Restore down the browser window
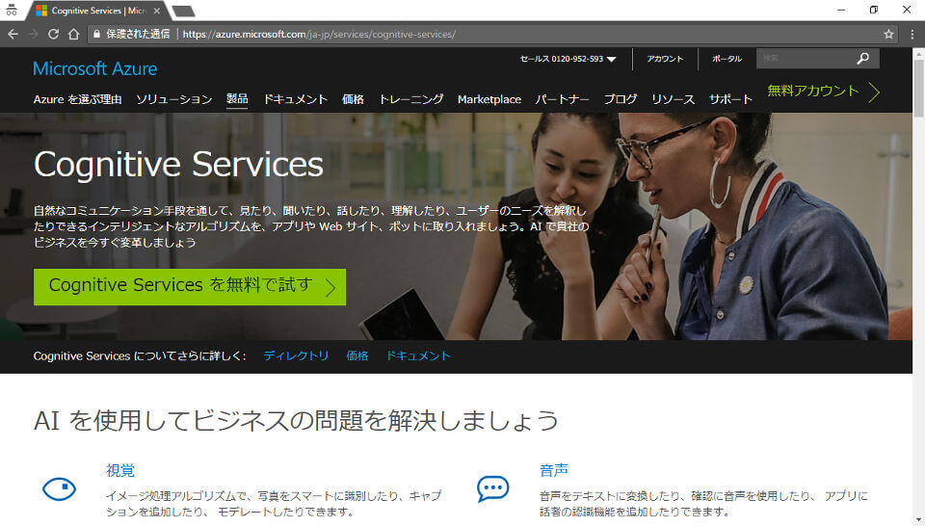 [x=874, y=10]
